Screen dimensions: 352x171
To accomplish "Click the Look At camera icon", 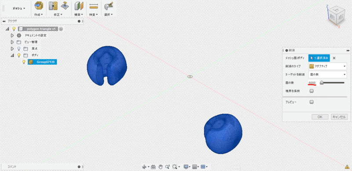I will pos(153,167).
